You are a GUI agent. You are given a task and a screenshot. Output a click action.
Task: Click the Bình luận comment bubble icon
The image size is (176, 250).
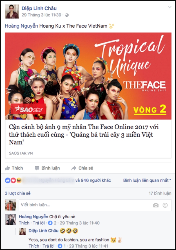point(37,168)
